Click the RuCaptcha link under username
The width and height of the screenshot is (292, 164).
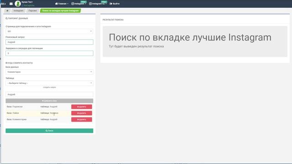tap(28, 5)
